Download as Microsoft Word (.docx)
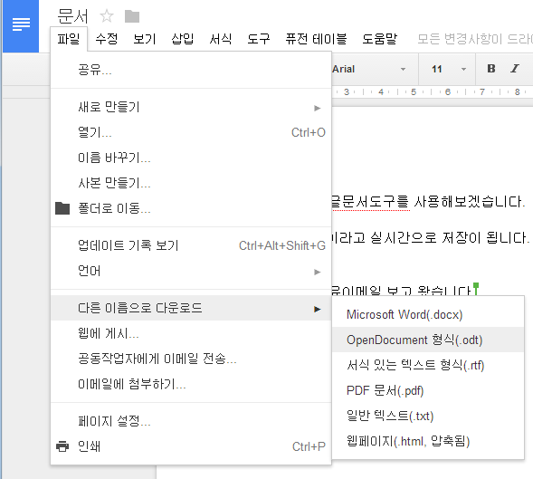The width and height of the screenshot is (533, 479). point(428,315)
